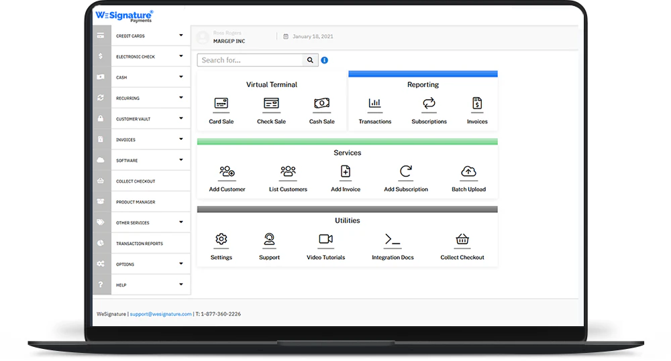Open Settings gear in Utilities
Viewport: 671px width, 361px height.
click(x=221, y=239)
